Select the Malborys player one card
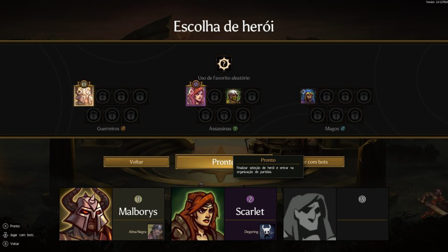This screenshot has height=252, width=448. pyautogui.click(x=112, y=214)
